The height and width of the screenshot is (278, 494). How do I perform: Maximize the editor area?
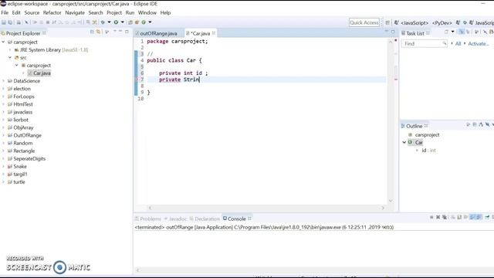[x=393, y=32]
